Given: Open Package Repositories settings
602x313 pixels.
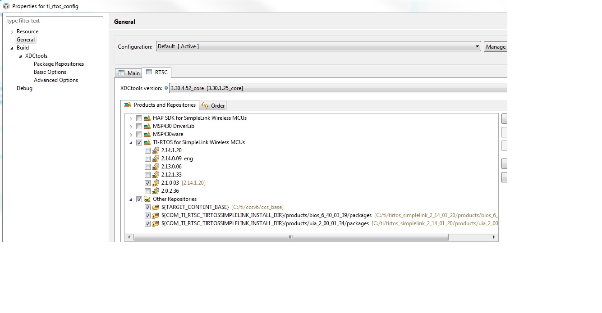Looking at the screenshot, I should coord(59,64).
